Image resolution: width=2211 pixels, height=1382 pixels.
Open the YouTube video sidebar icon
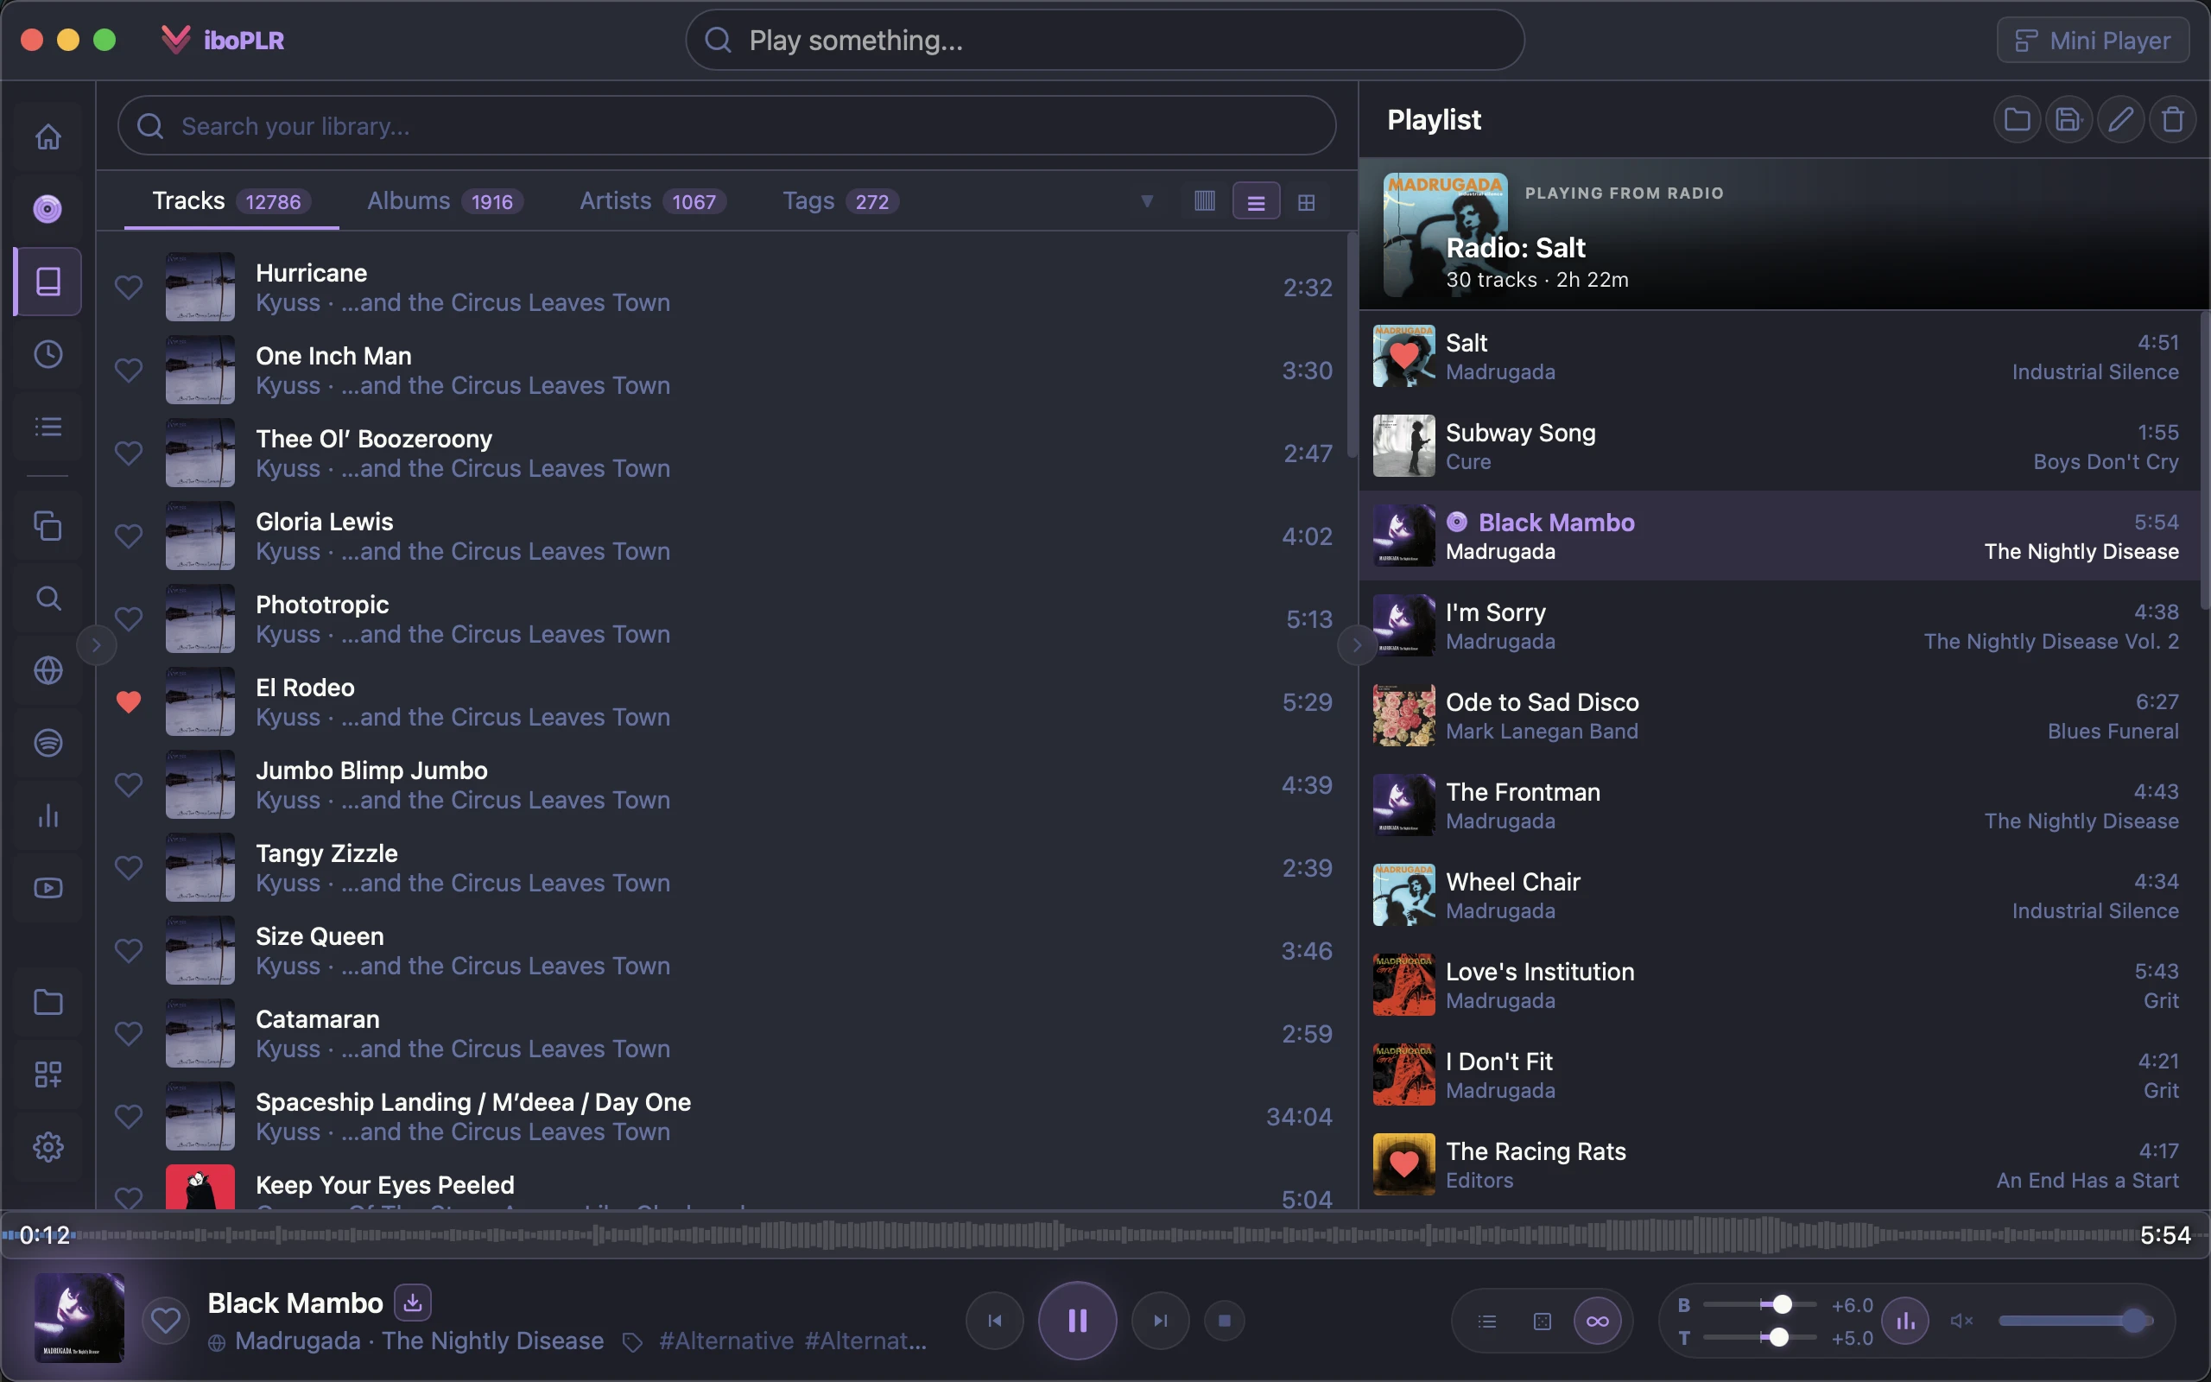48,888
